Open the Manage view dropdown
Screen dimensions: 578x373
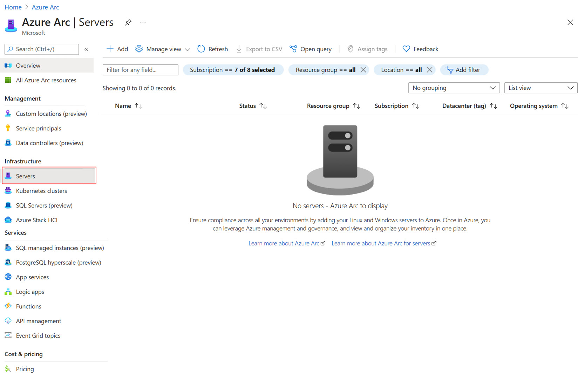[163, 49]
